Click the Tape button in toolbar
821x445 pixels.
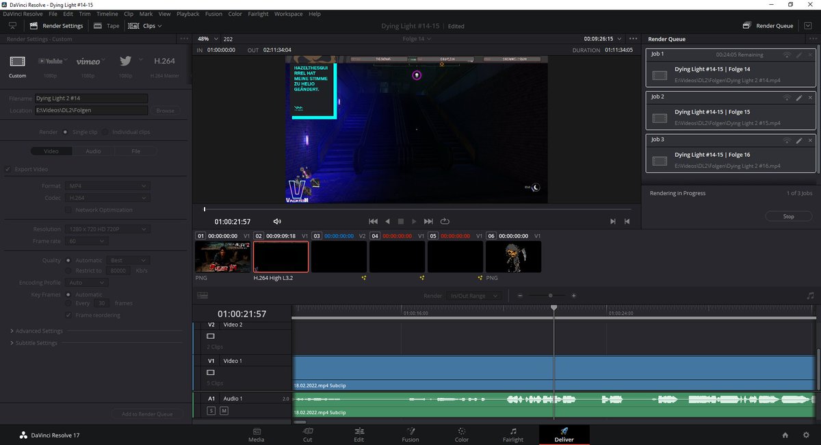pyautogui.click(x=106, y=26)
